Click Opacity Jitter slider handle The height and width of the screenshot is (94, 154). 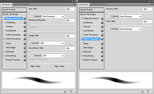click(107, 13)
